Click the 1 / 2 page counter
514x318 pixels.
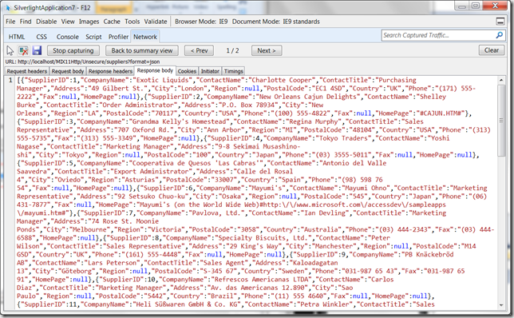coord(232,50)
